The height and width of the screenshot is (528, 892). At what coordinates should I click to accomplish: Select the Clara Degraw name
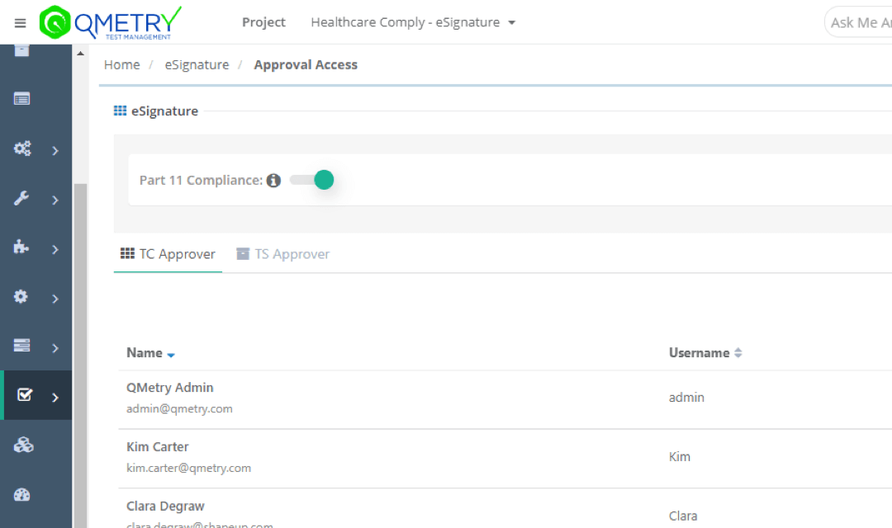(x=165, y=506)
